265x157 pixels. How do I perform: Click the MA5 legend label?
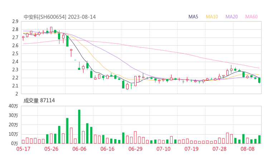pyautogui.click(x=193, y=17)
